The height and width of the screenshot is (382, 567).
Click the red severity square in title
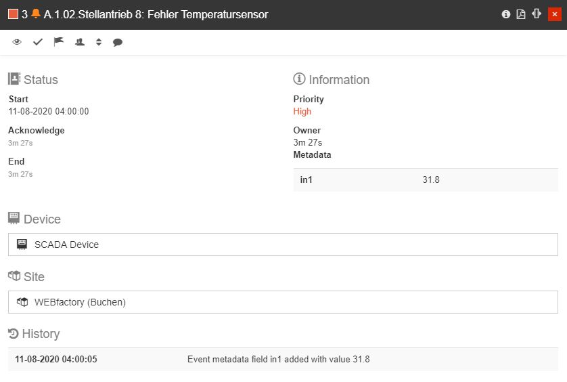[13, 14]
